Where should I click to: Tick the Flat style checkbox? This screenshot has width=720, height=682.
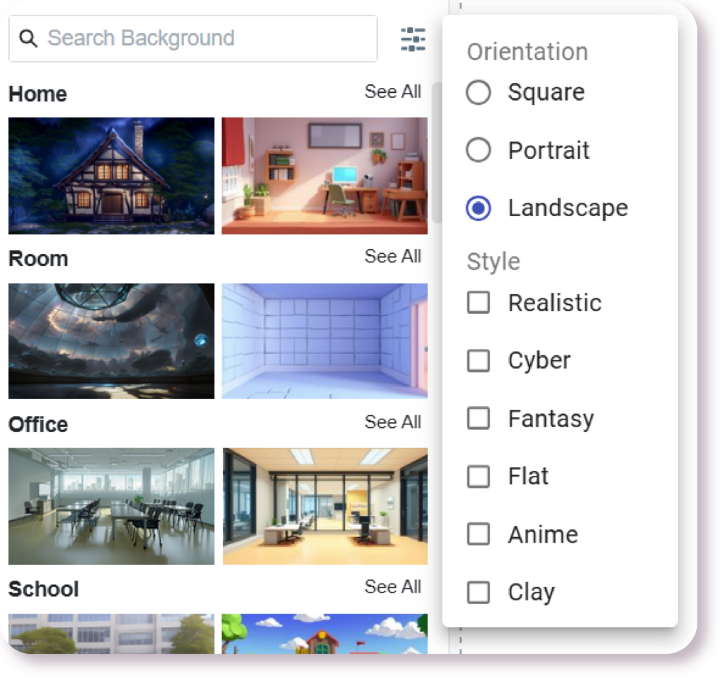pyautogui.click(x=479, y=476)
